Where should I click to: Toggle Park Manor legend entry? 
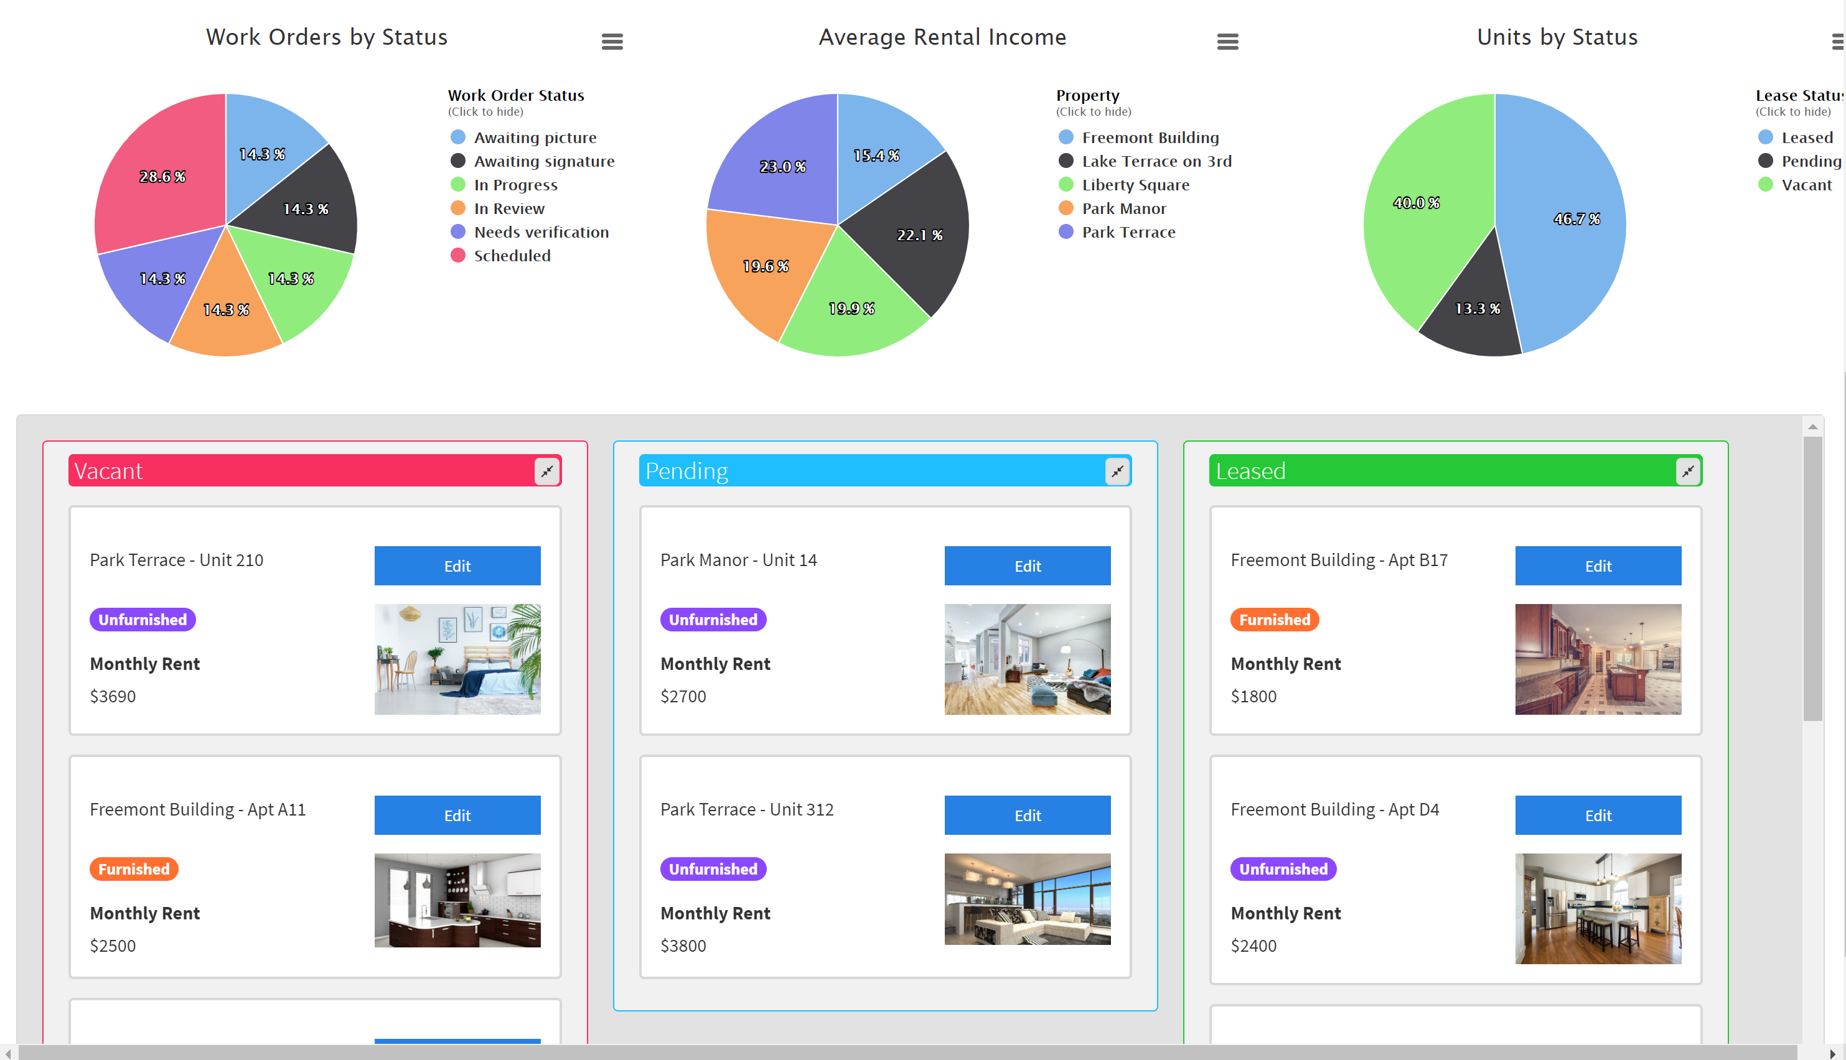[x=1112, y=208]
